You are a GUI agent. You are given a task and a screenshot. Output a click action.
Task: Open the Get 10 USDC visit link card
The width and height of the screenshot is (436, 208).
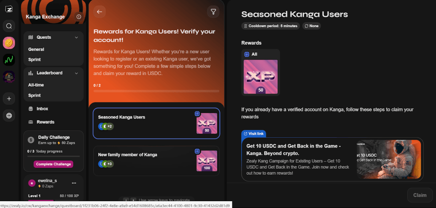[x=332, y=159]
